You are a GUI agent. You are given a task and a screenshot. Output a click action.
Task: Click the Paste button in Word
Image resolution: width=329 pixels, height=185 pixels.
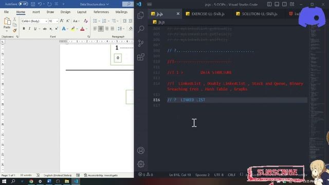point(7,24)
